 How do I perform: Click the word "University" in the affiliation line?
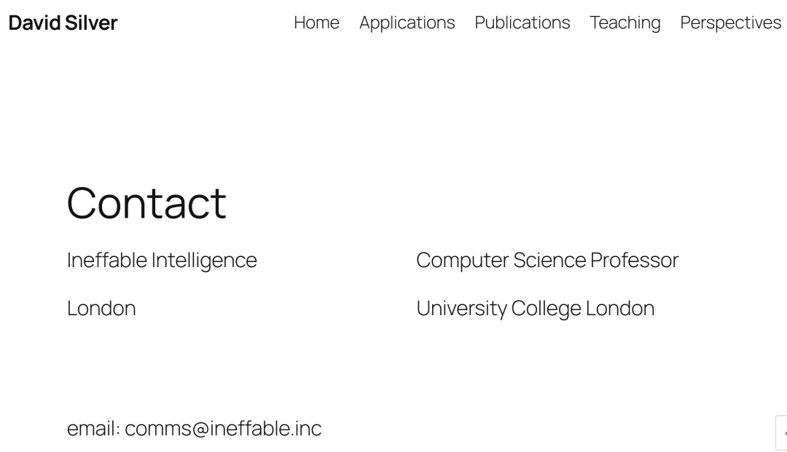click(x=461, y=308)
